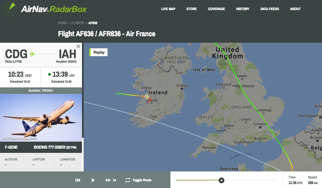Click the Houston (KIAH) label
322x188 pixels.
click(x=66, y=62)
